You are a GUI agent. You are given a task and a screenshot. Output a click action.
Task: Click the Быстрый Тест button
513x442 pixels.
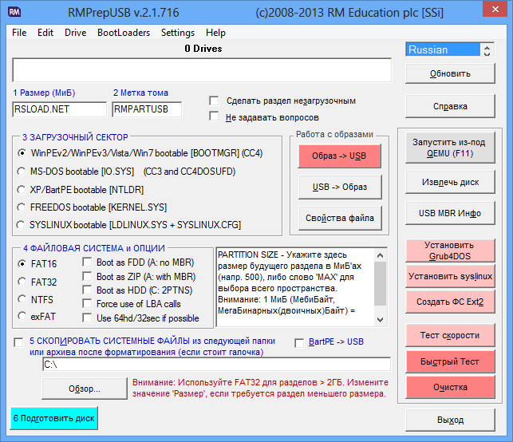(450, 361)
